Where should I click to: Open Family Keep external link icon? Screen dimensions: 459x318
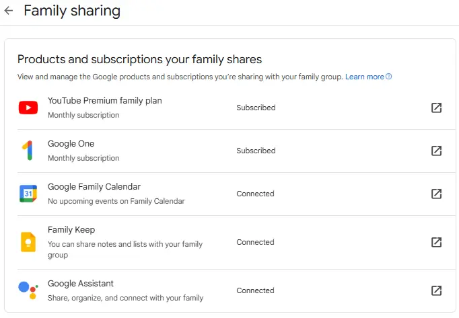coord(436,242)
